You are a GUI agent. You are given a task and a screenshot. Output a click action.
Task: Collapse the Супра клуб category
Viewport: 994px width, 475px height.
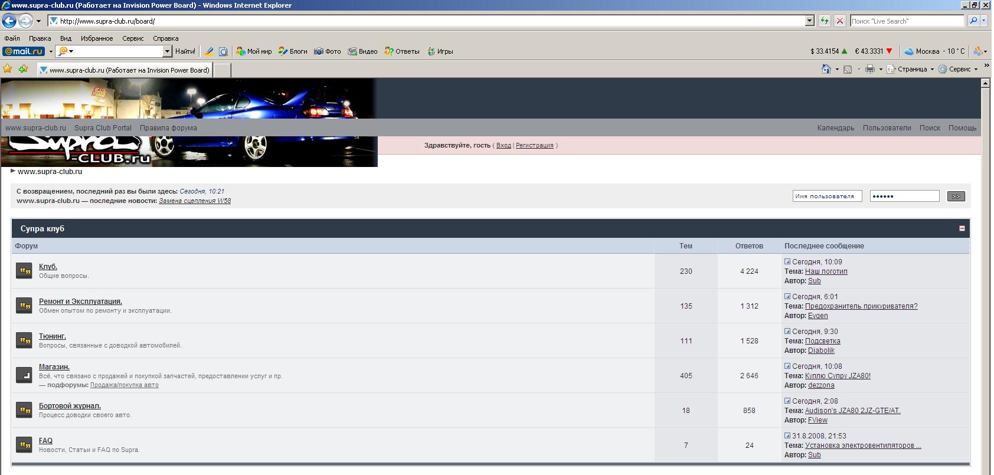[x=962, y=228]
